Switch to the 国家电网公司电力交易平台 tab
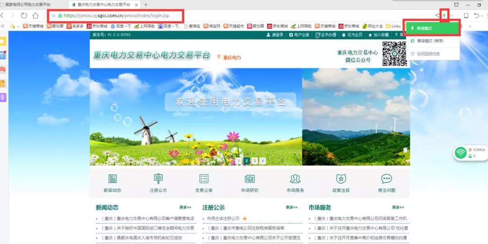This screenshot has width=488, height=244. coord(32,5)
